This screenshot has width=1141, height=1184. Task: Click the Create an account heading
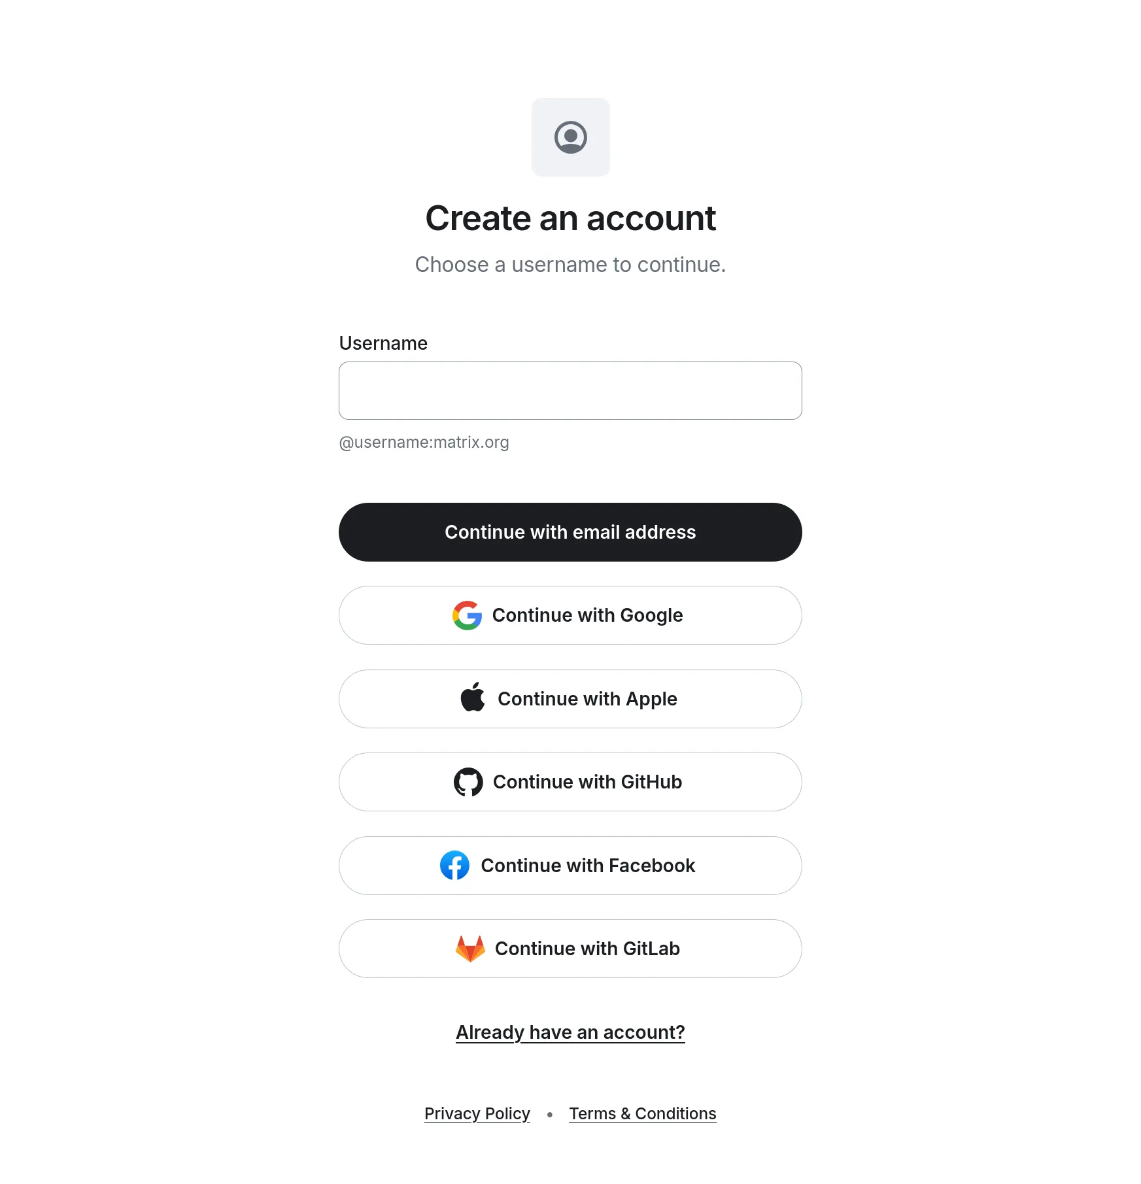(x=570, y=218)
